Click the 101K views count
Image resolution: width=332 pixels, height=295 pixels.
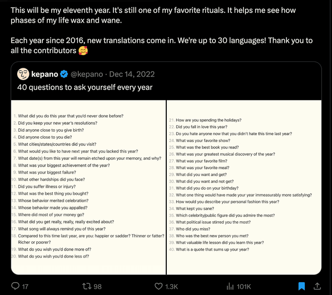coord(243,287)
